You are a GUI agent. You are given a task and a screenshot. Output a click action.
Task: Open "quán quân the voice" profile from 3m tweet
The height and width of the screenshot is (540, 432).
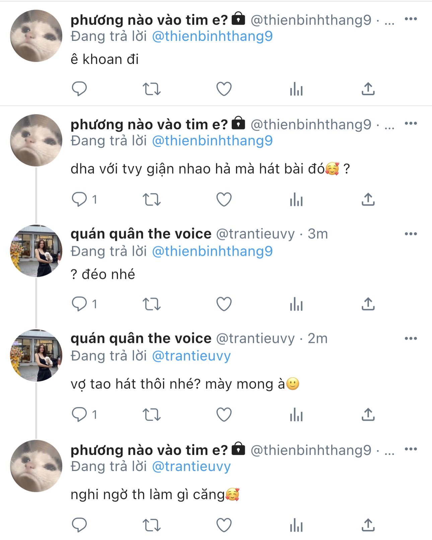pyautogui.click(x=141, y=234)
